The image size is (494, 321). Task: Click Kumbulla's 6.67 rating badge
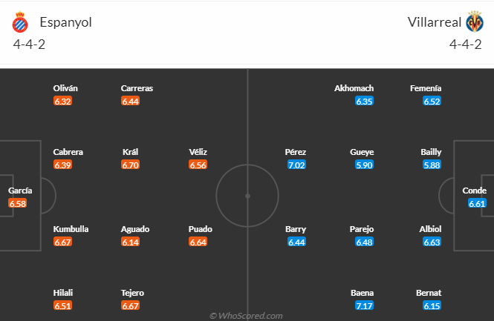click(x=62, y=242)
